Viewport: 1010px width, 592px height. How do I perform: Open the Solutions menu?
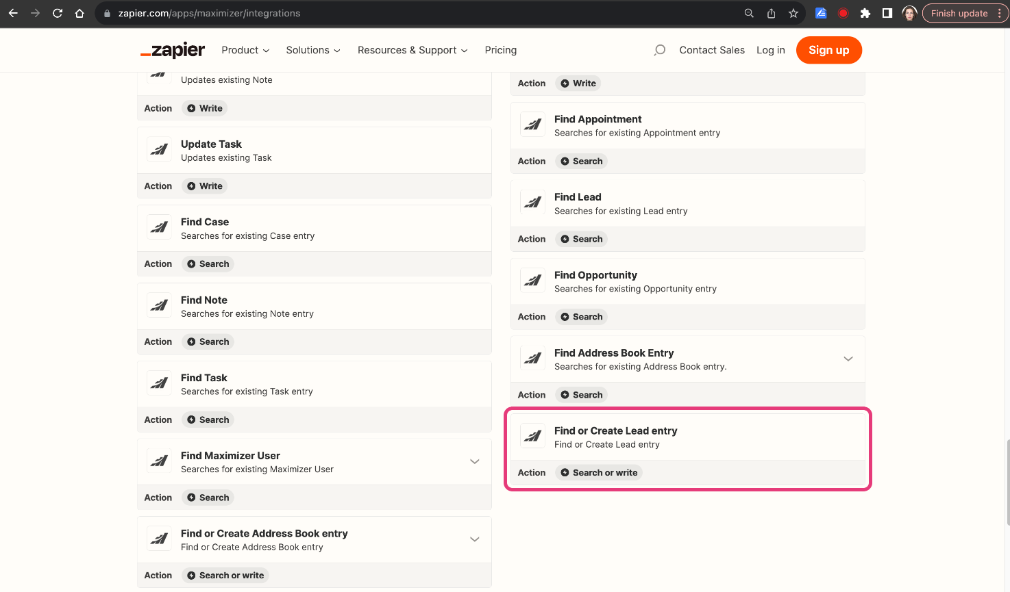pyautogui.click(x=313, y=50)
